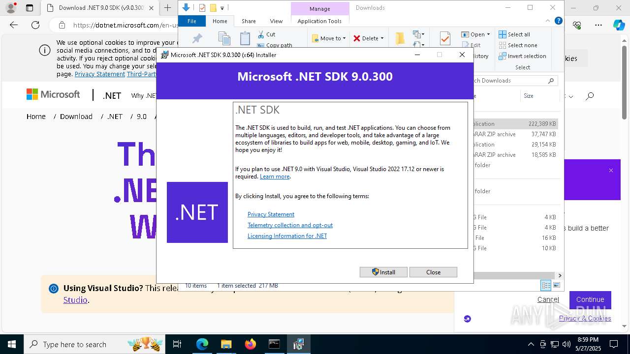This screenshot has width=630, height=354.
Task: Open Edge tab actions menu icon
Action: pos(30,8)
